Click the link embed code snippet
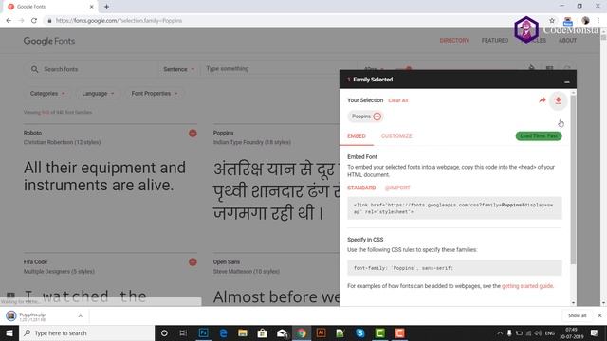 [x=454, y=208]
